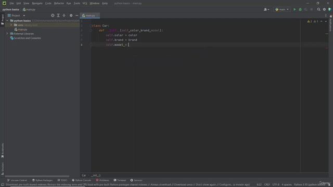
Task: Open the main run configuration dropdown
Action: 282,9
